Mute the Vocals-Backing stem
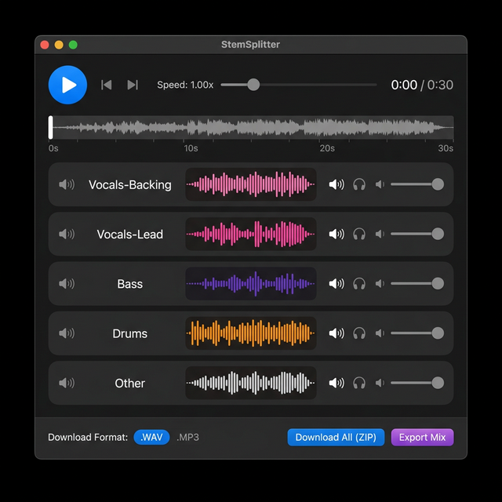The height and width of the screenshot is (502, 502). 336,184
